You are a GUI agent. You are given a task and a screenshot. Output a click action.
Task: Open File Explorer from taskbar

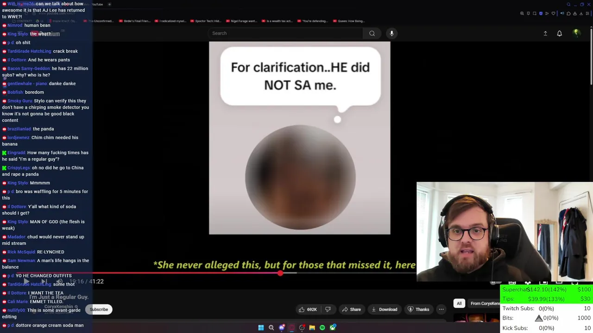pyautogui.click(x=312, y=327)
